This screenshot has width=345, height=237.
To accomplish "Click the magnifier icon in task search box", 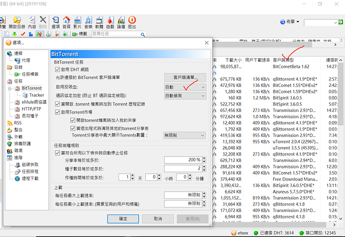I will (143, 34).
